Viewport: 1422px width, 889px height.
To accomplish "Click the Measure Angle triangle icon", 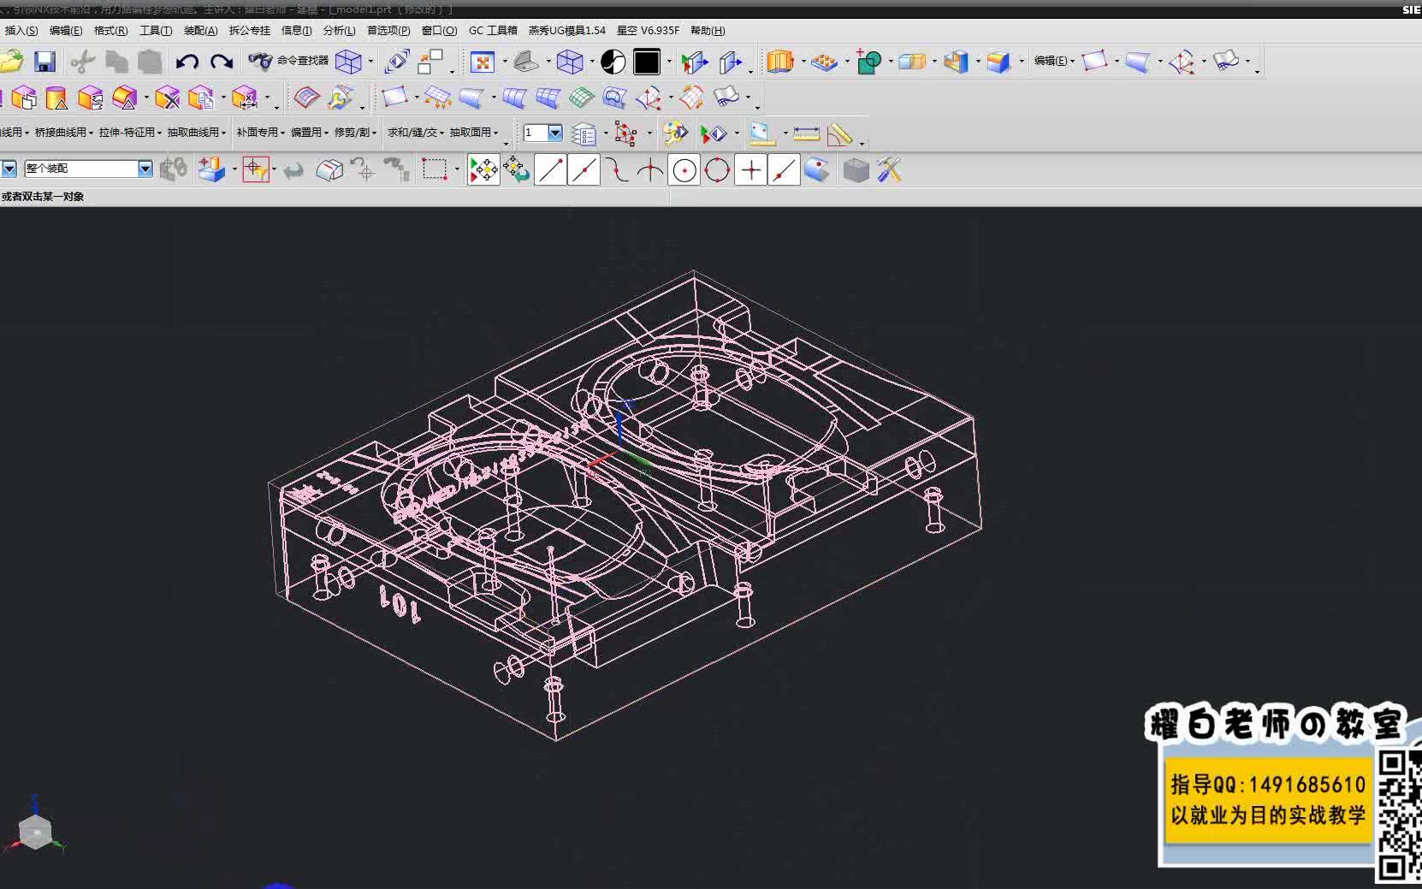I will [x=840, y=134].
